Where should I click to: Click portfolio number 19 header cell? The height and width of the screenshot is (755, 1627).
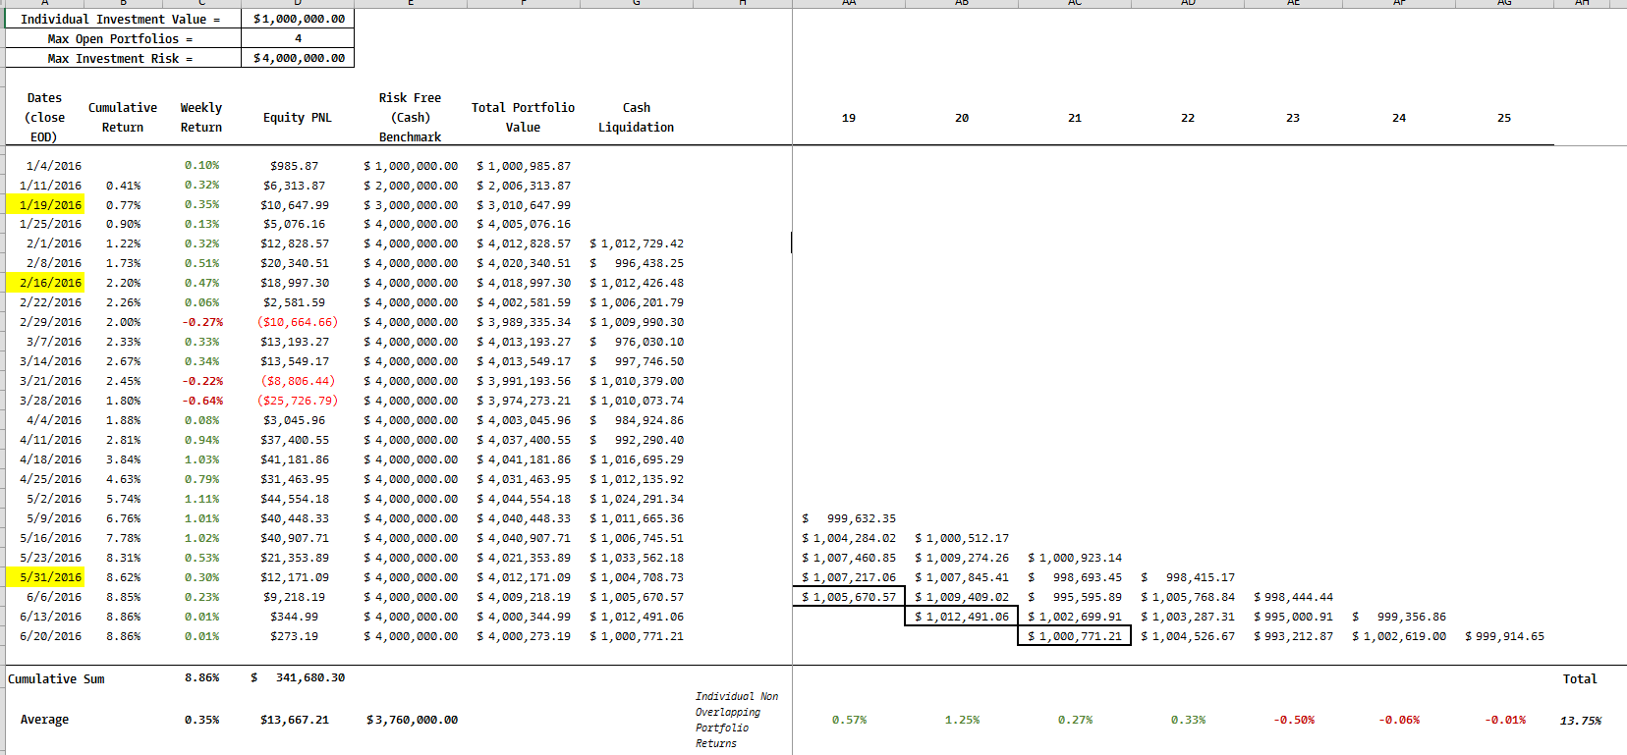(849, 118)
